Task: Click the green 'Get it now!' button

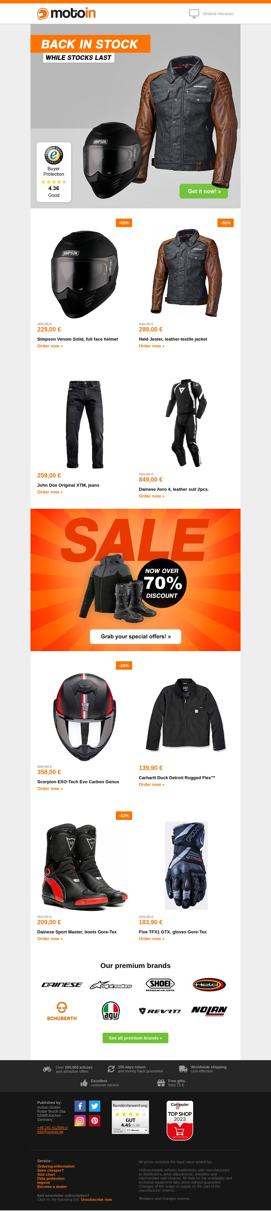Action: [204, 191]
